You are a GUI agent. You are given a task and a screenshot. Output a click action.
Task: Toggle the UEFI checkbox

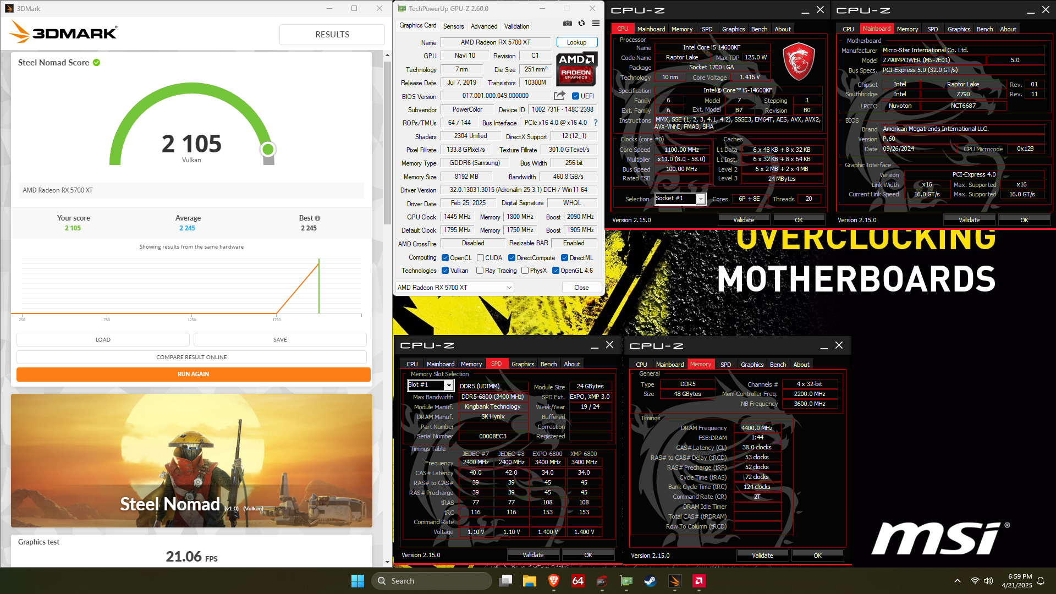tap(575, 96)
